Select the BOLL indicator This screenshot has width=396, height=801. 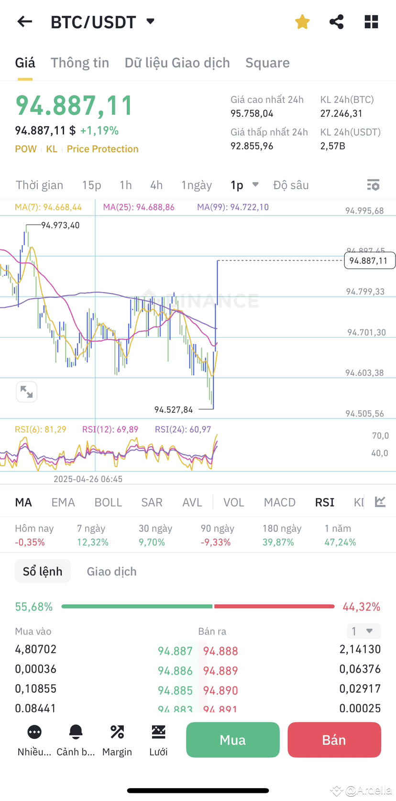[108, 502]
